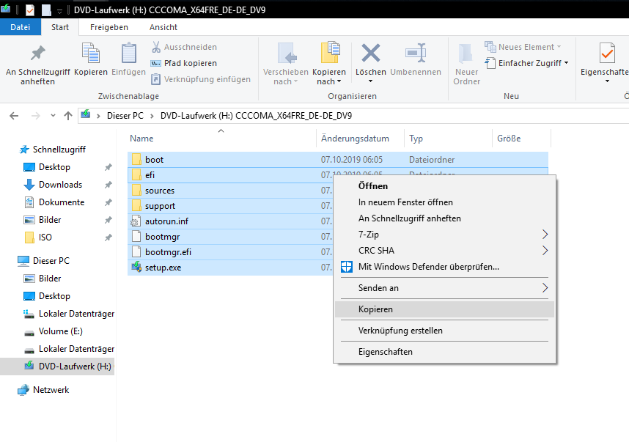Expand the Einfacher Zugriff dropdown arrow

(566, 63)
